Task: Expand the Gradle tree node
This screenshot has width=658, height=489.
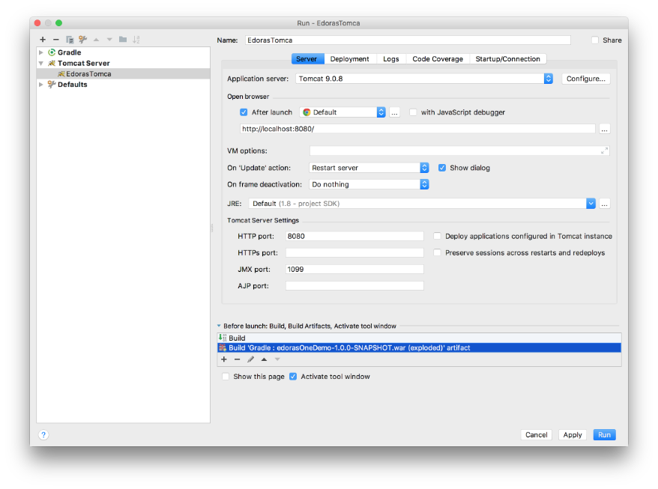Action: pyautogui.click(x=42, y=53)
